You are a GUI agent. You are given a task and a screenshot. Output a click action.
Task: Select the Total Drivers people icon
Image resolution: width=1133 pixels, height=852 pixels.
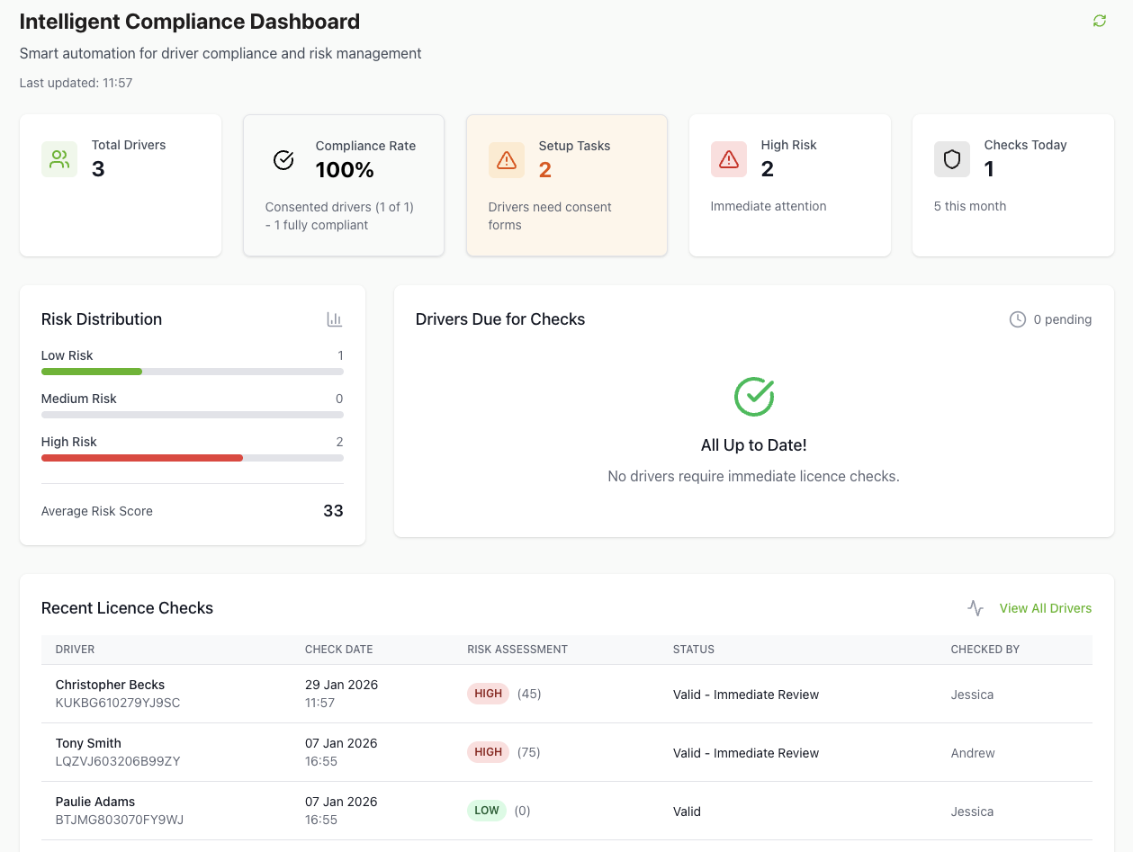tap(58, 158)
